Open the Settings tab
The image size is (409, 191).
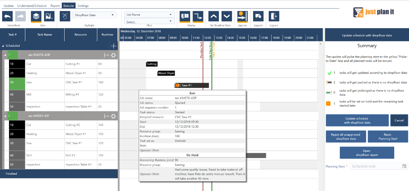[83, 6]
